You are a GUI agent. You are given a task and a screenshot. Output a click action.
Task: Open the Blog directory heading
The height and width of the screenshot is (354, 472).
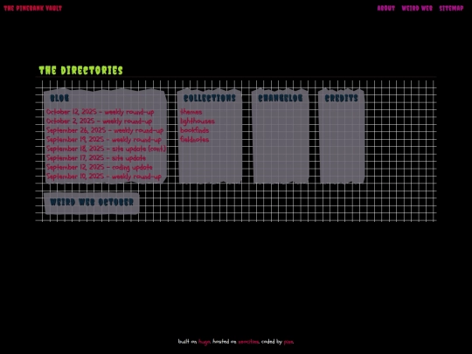59,98
